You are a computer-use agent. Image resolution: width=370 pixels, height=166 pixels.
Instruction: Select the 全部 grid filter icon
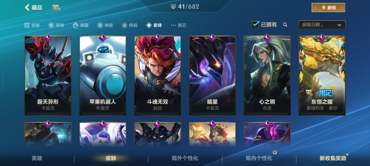click(27, 25)
